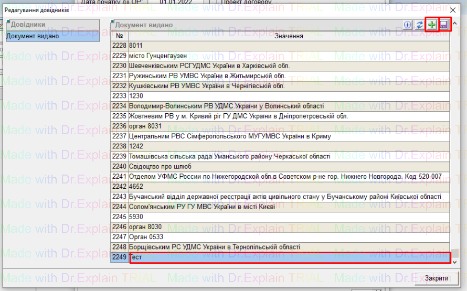
Task: Select row 2229 number cell
Action: point(119,56)
